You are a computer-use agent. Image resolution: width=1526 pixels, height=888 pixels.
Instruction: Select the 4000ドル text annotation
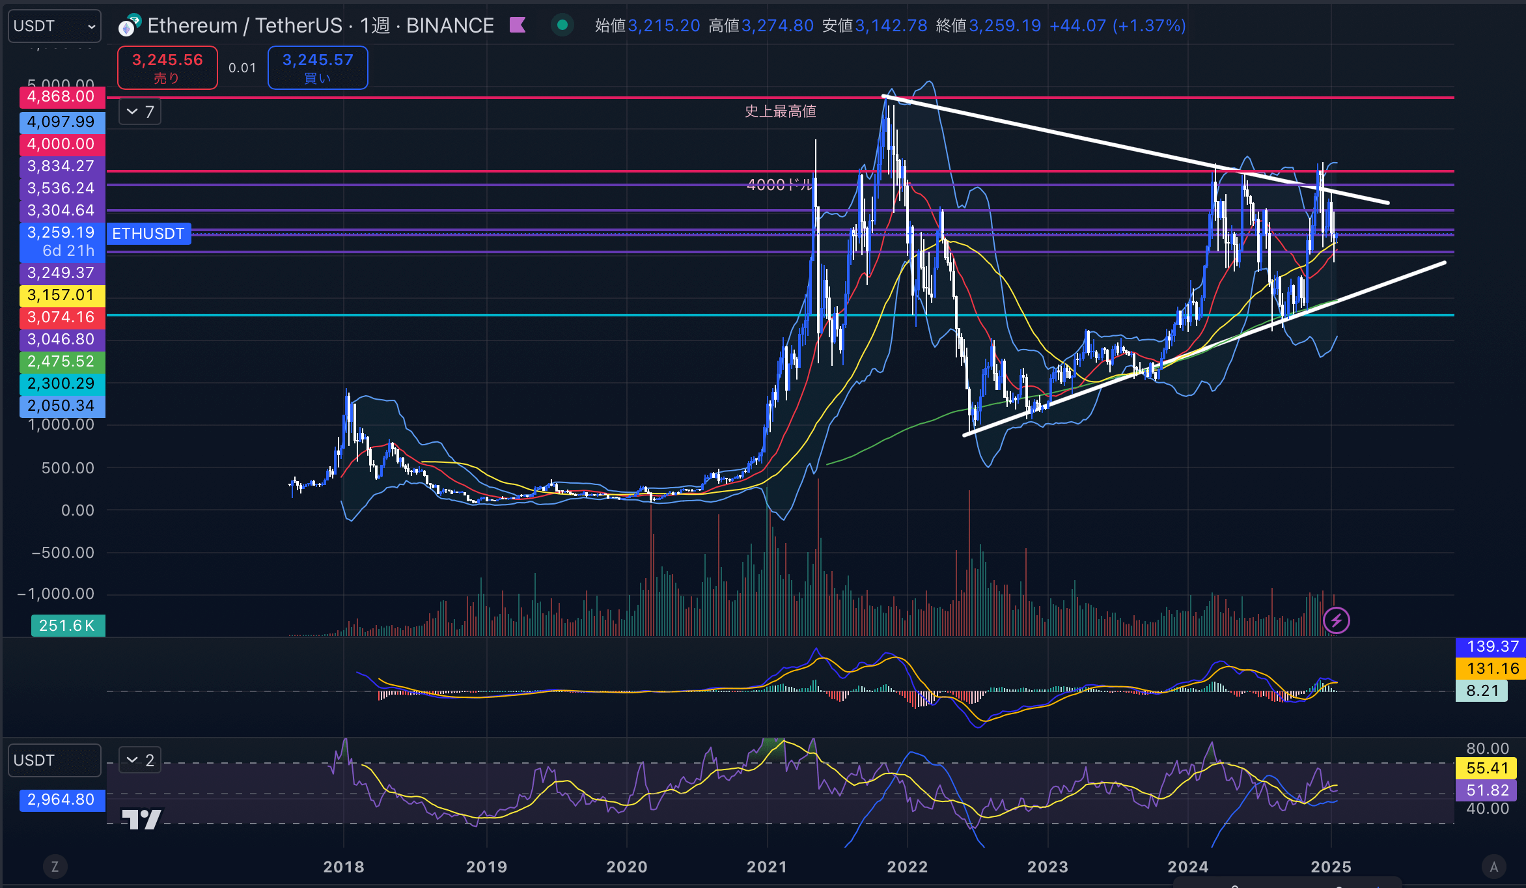click(780, 185)
